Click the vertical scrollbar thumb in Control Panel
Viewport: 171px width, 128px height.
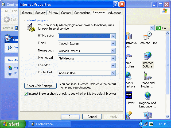[168, 65]
